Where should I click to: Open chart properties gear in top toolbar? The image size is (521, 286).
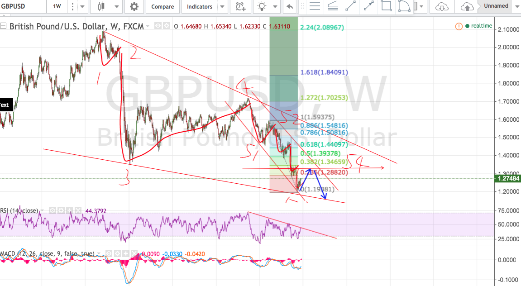tap(134, 6)
